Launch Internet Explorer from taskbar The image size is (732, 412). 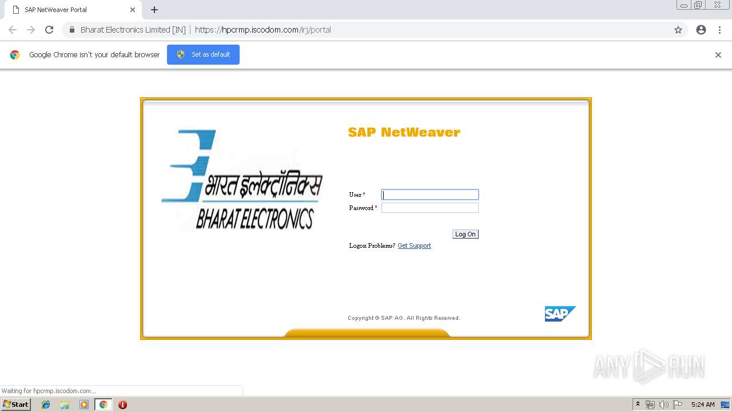(46, 405)
